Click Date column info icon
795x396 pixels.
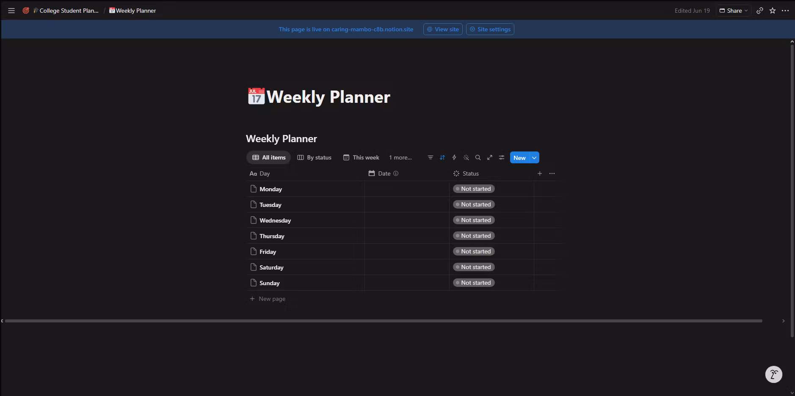point(396,173)
